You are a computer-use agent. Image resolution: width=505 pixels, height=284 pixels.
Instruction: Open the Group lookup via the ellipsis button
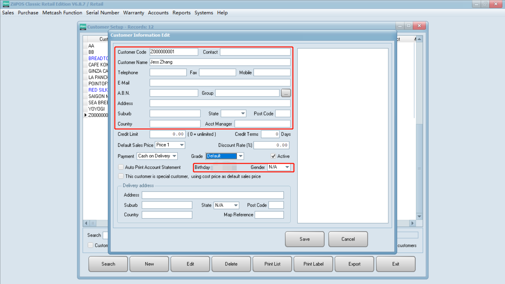286,93
